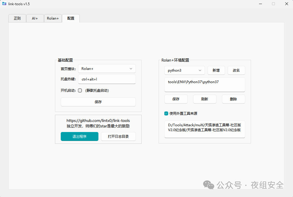
Task: Click the 托盘热键 hotkey input field
Action: coord(107,79)
